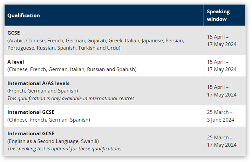
Task: Click the note saying speaking test is optional
Action: pos(65,148)
